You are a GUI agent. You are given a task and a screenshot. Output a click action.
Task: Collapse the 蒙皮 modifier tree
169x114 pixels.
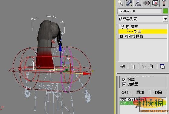128,26
